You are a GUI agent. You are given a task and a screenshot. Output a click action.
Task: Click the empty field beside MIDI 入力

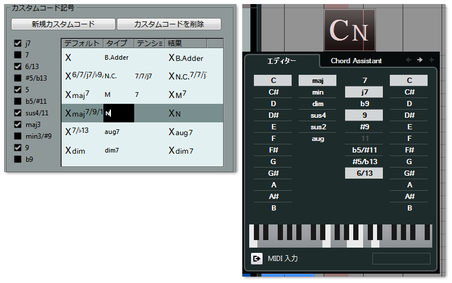(401, 259)
